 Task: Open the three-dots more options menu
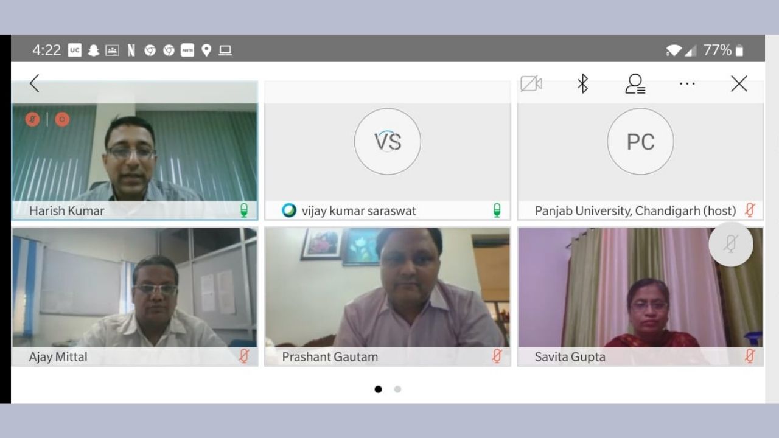(x=687, y=84)
